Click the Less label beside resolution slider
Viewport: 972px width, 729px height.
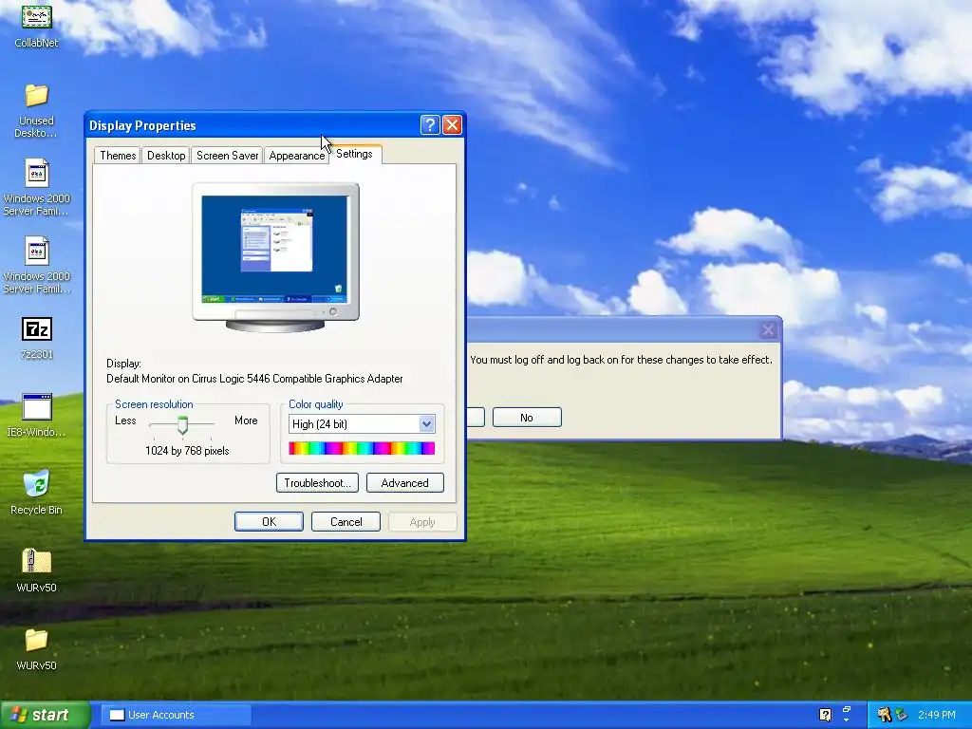point(125,421)
